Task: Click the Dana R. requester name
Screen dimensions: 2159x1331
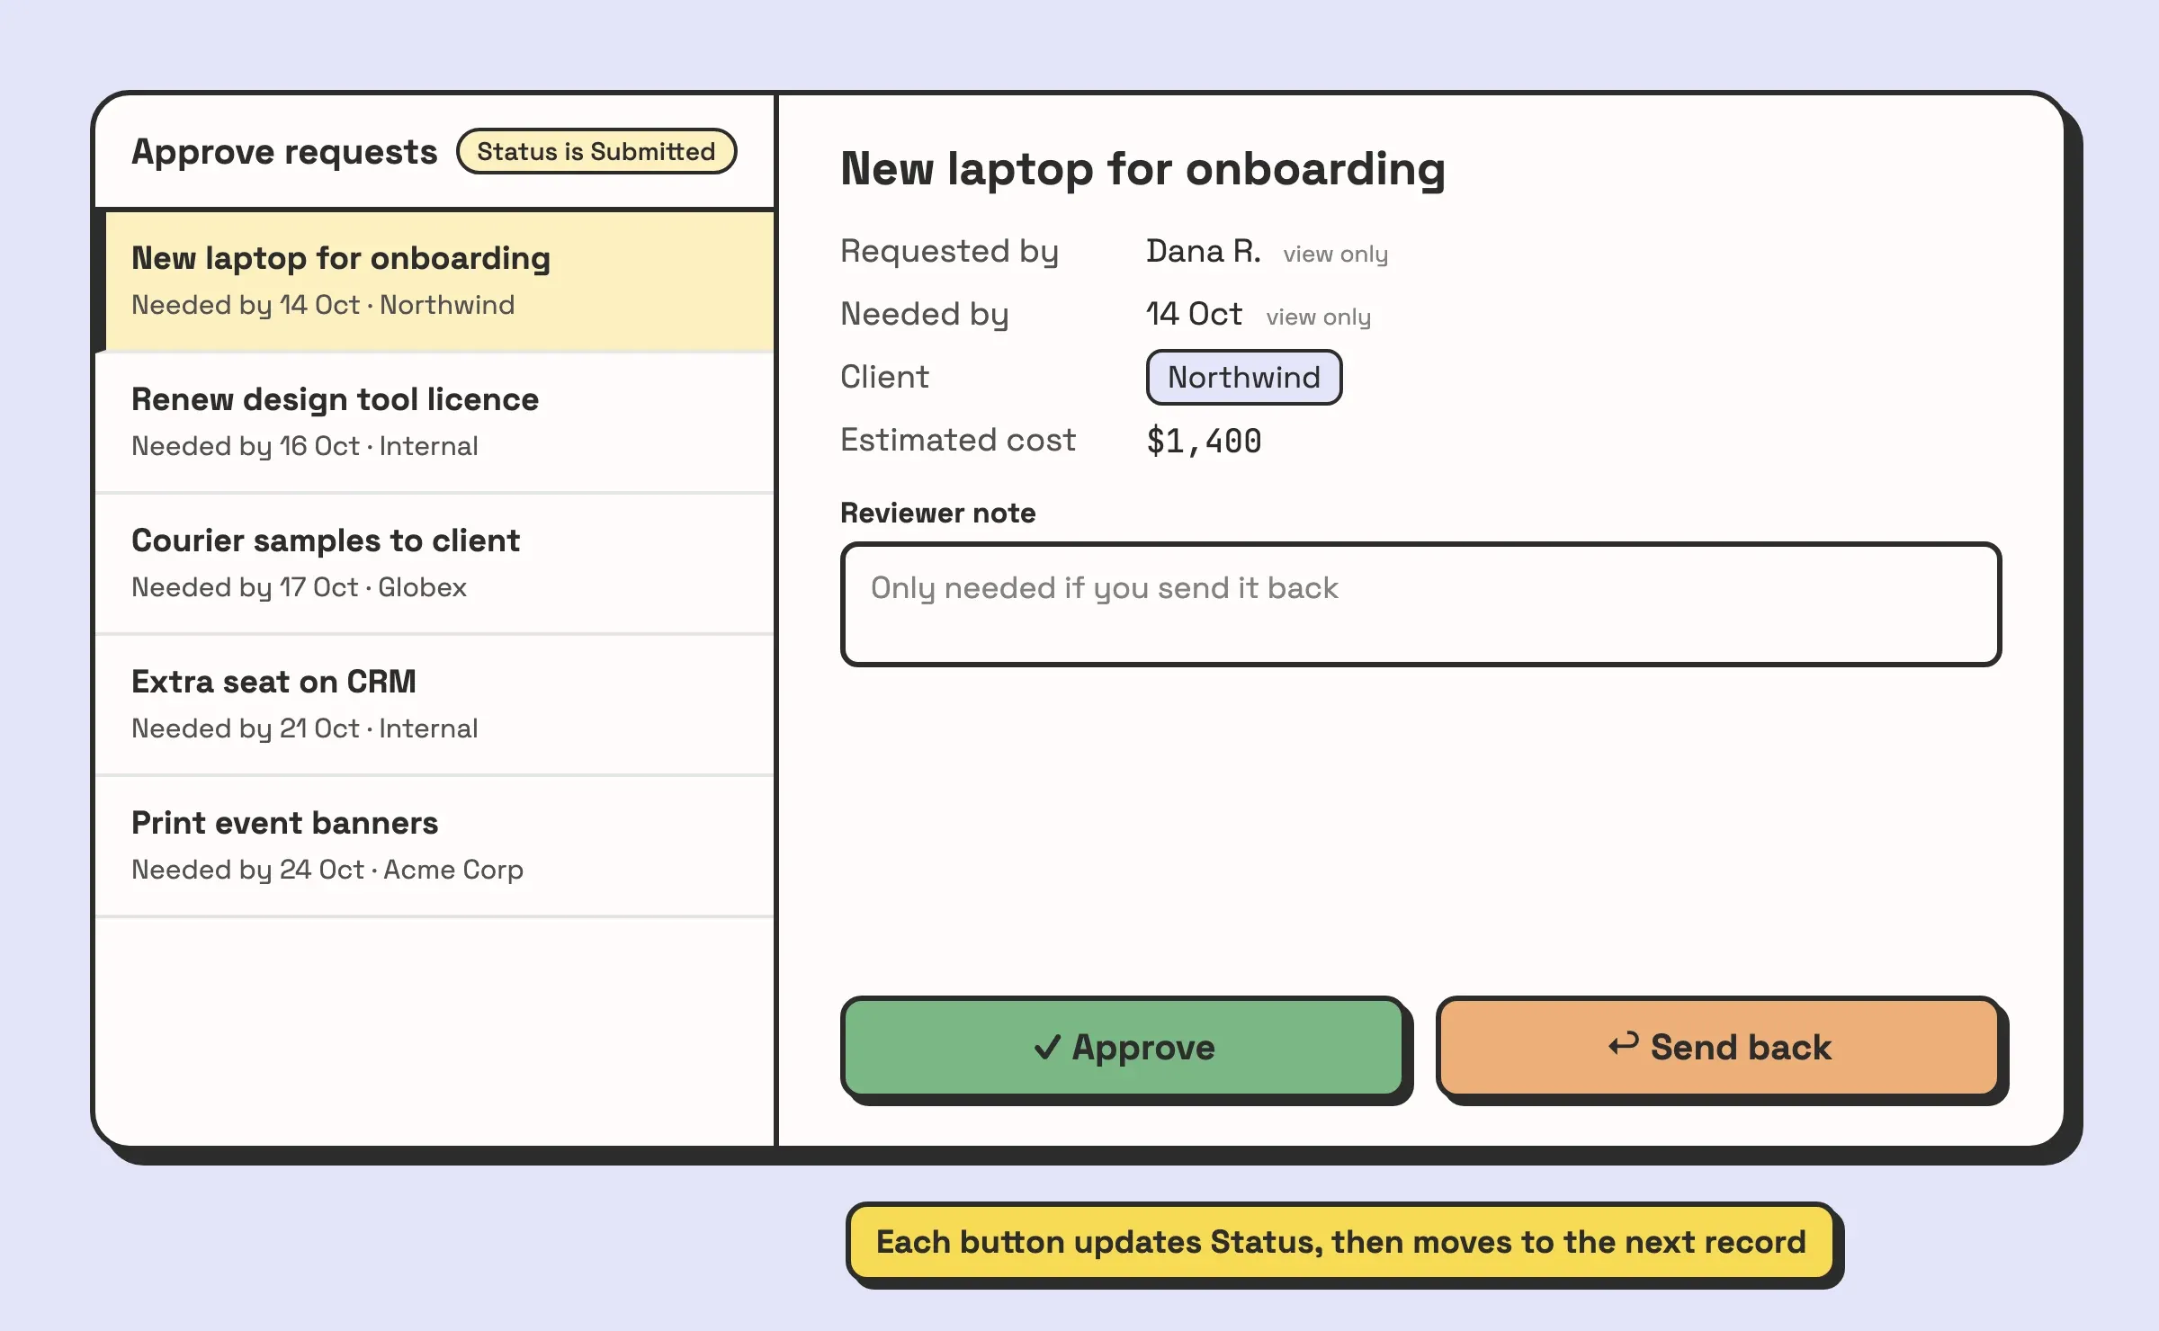Action: click(1203, 251)
